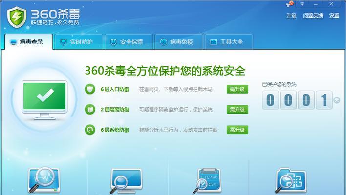This screenshot has width=346, height=195.
Task: Start full scan with monitor magnifier icon
Action: pos(126,181)
